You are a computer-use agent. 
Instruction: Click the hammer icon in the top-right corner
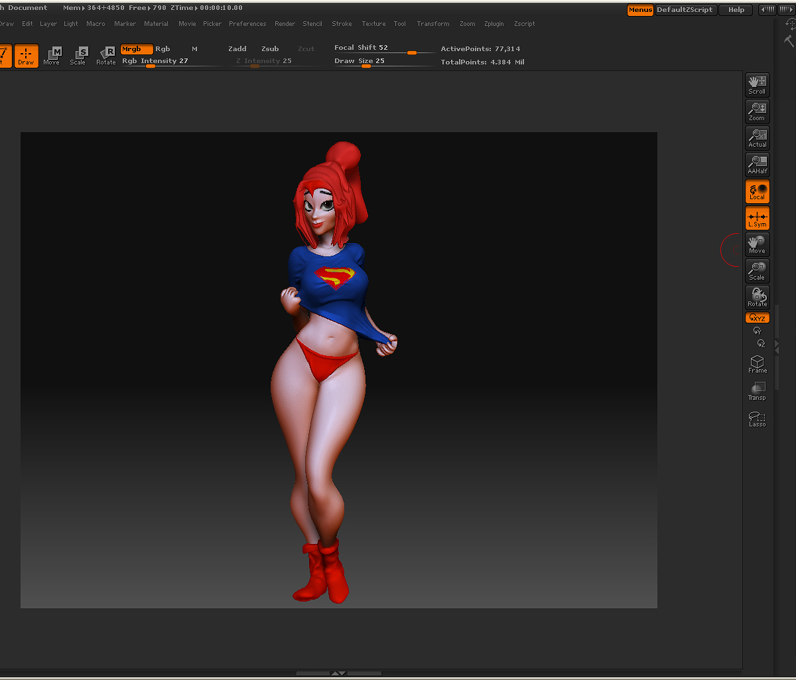[x=789, y=41]
